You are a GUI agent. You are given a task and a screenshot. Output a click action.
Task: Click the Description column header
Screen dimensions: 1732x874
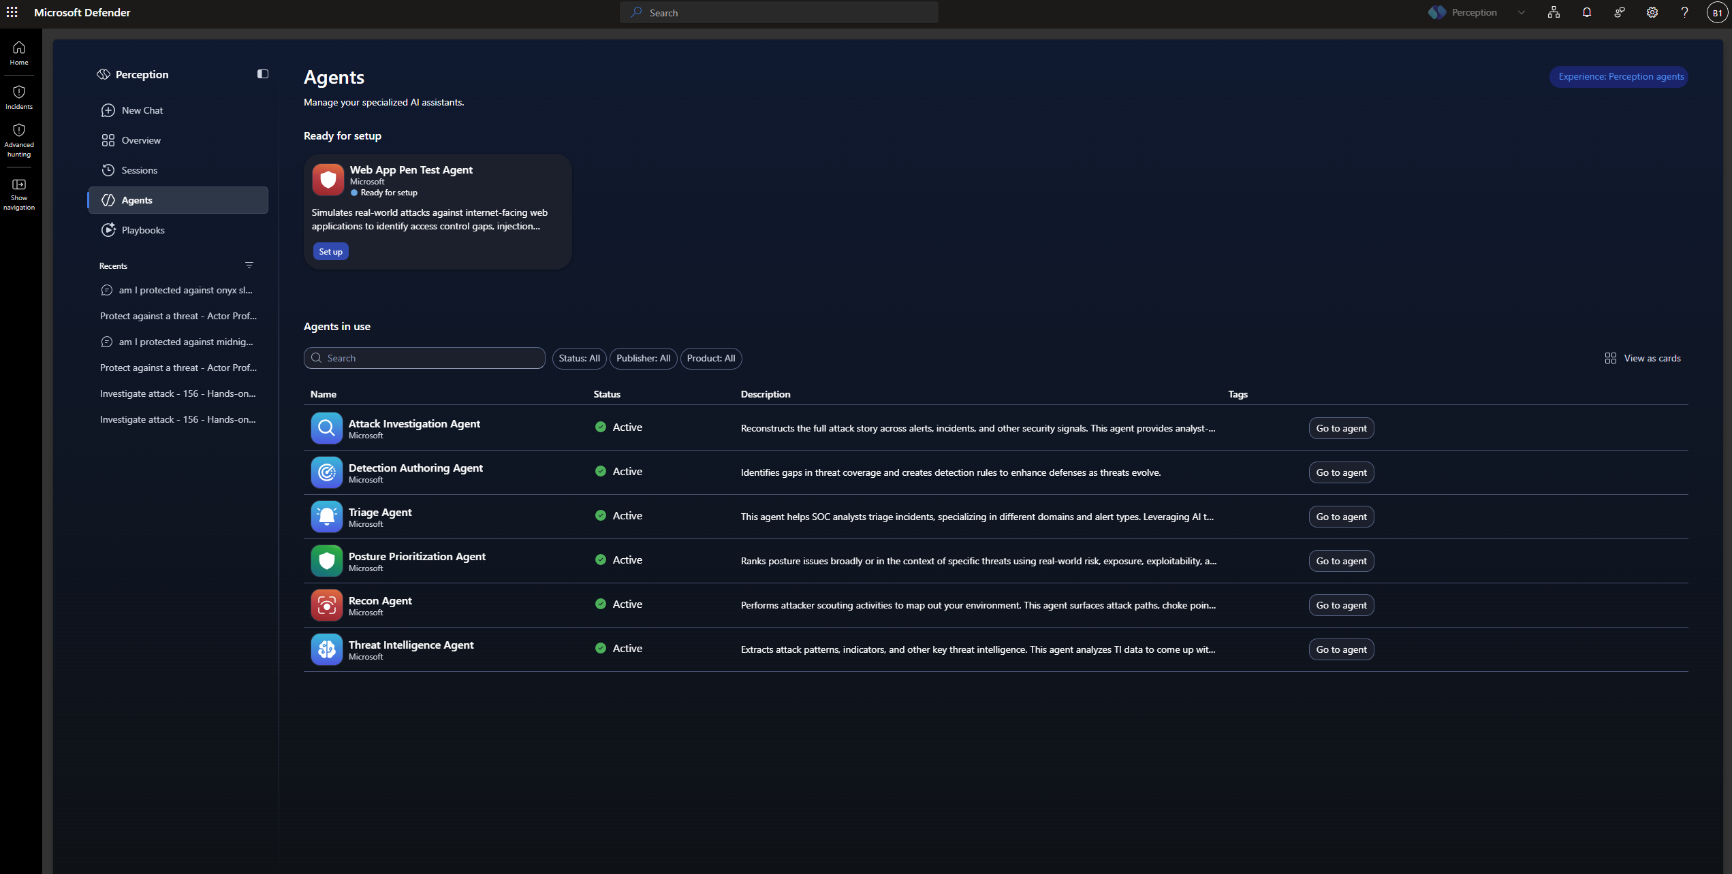[766, 394]
